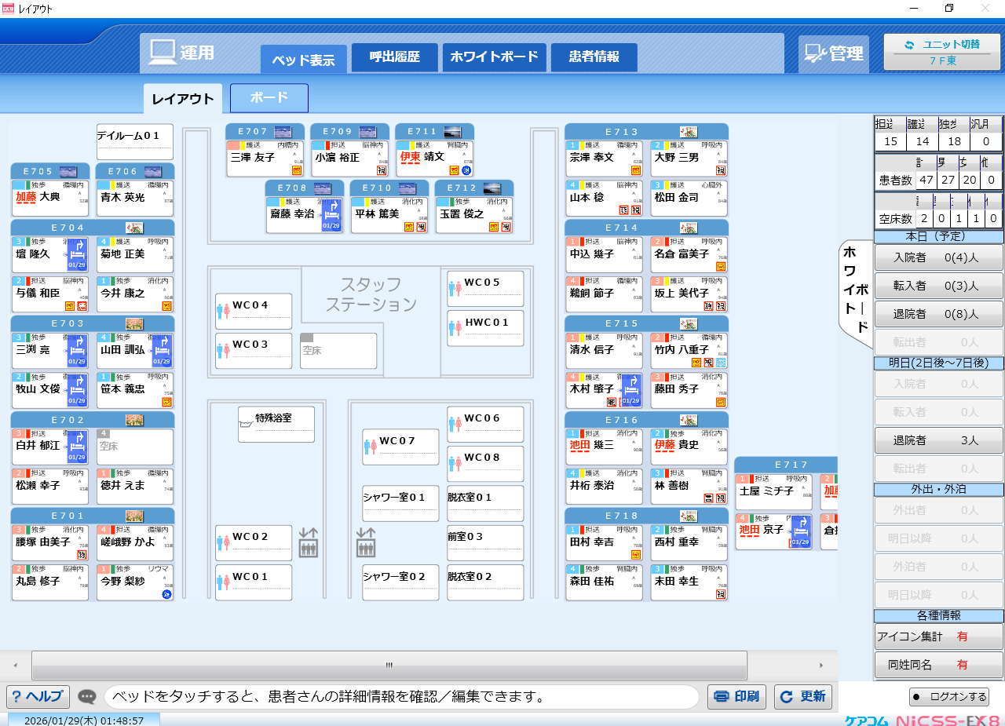Click bed-transfer icon on 山田 訓弘 card
Screen dimensions: 1005x726
(x=161, y=352)
